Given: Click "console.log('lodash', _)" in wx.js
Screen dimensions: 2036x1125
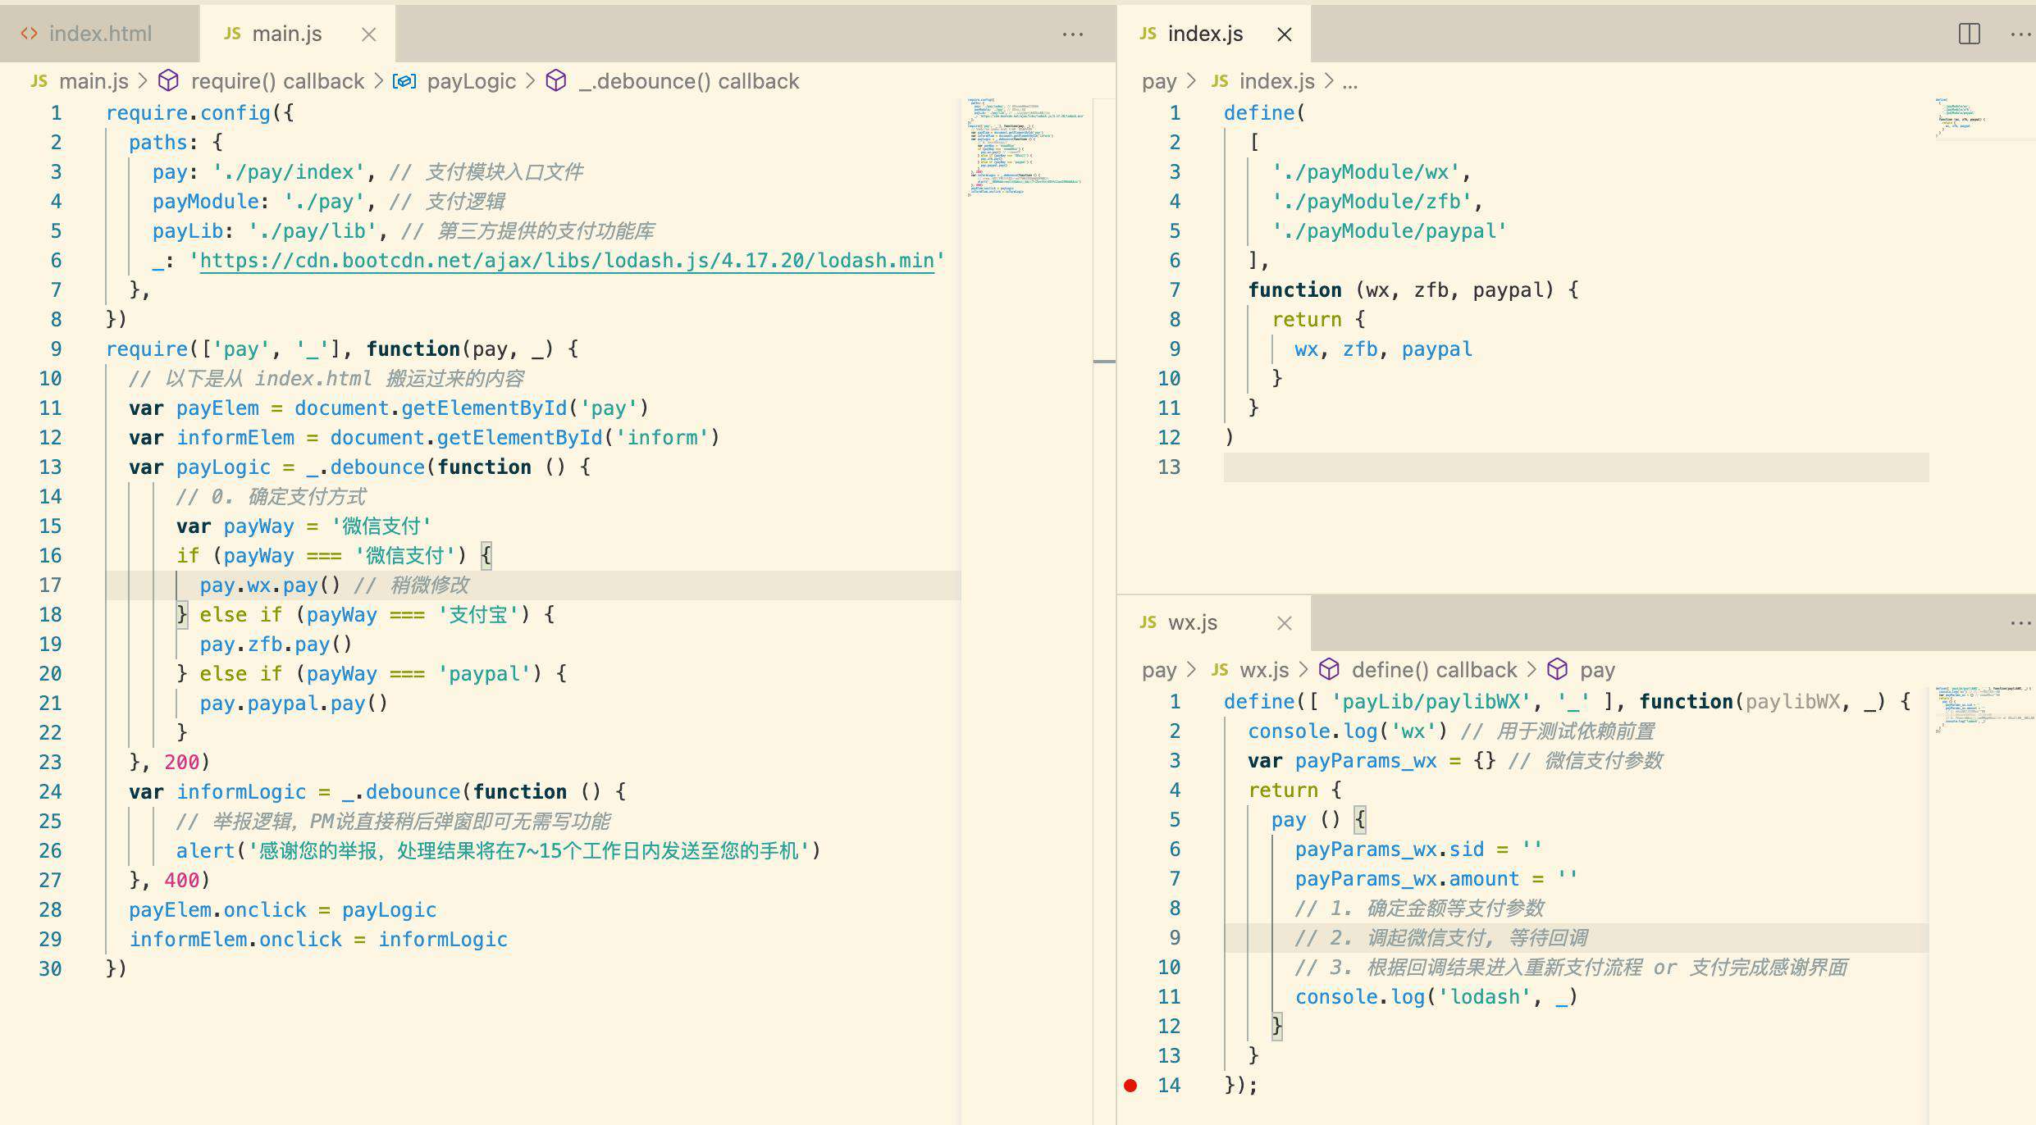Looking at the screenshot, I should 1436,997.
